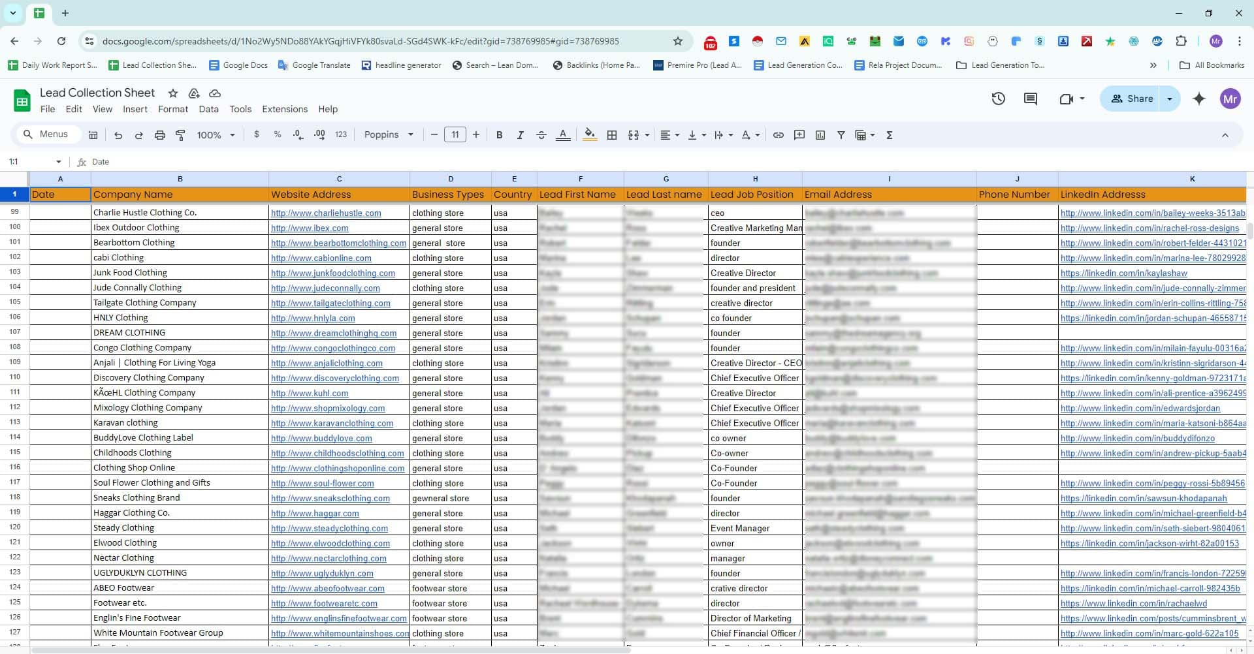
Task: Create a filter with funnel icon
Action: (841, 135)
